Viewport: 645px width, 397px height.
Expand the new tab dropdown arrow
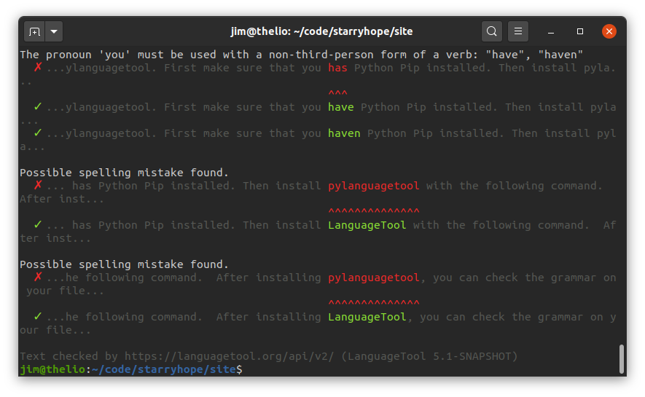tap(55, 32)
